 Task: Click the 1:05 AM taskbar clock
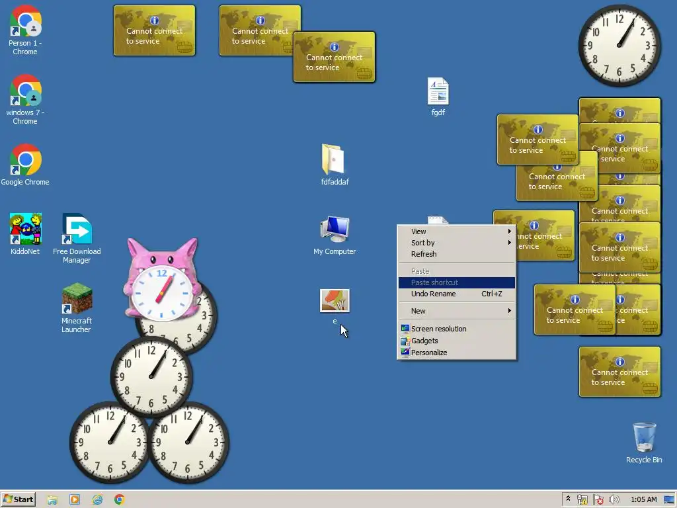click(x=643, y=499)
